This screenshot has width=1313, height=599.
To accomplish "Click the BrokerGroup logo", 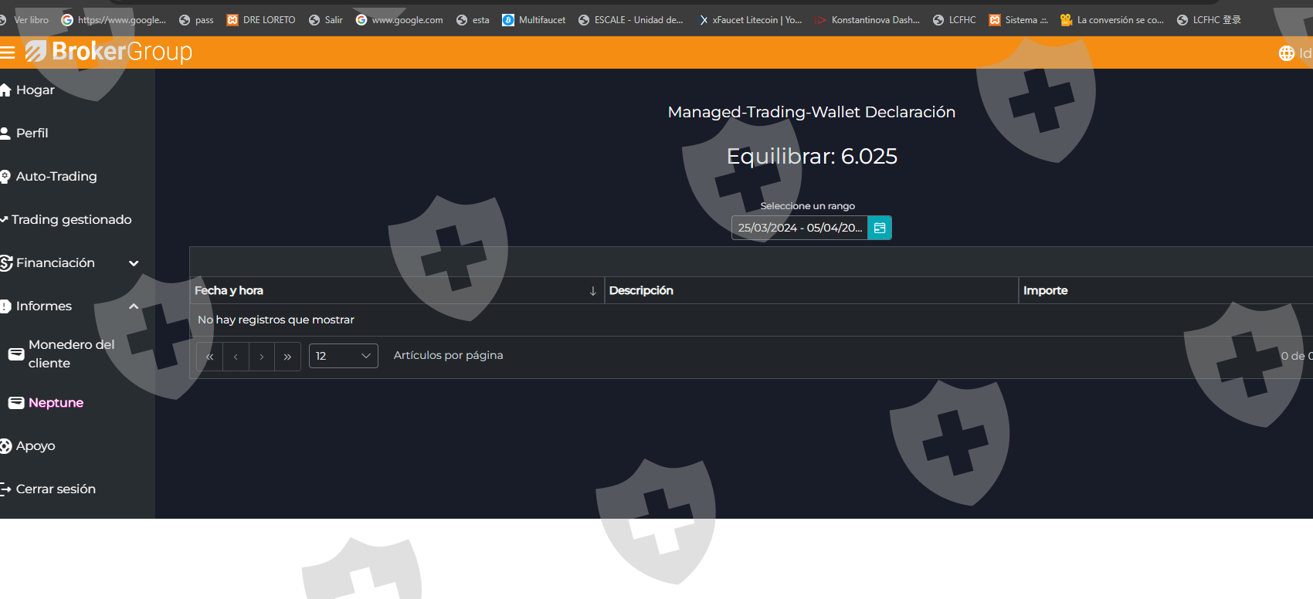I will point(110,52).
